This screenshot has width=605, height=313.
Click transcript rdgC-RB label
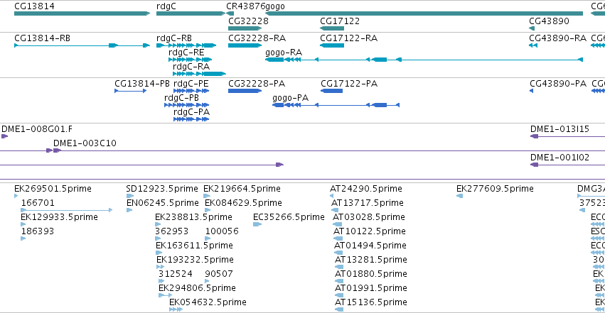(x=173, y=38)
